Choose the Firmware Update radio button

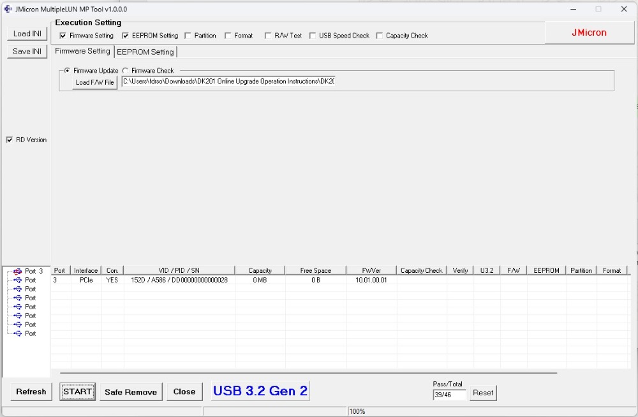point(67,71)
